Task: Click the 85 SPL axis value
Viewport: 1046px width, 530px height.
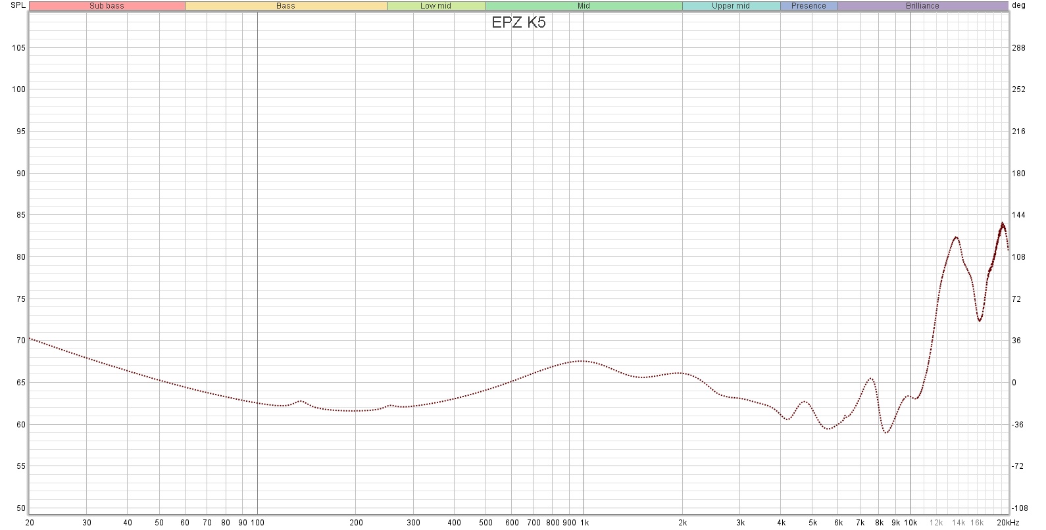Action: [21, 215]
